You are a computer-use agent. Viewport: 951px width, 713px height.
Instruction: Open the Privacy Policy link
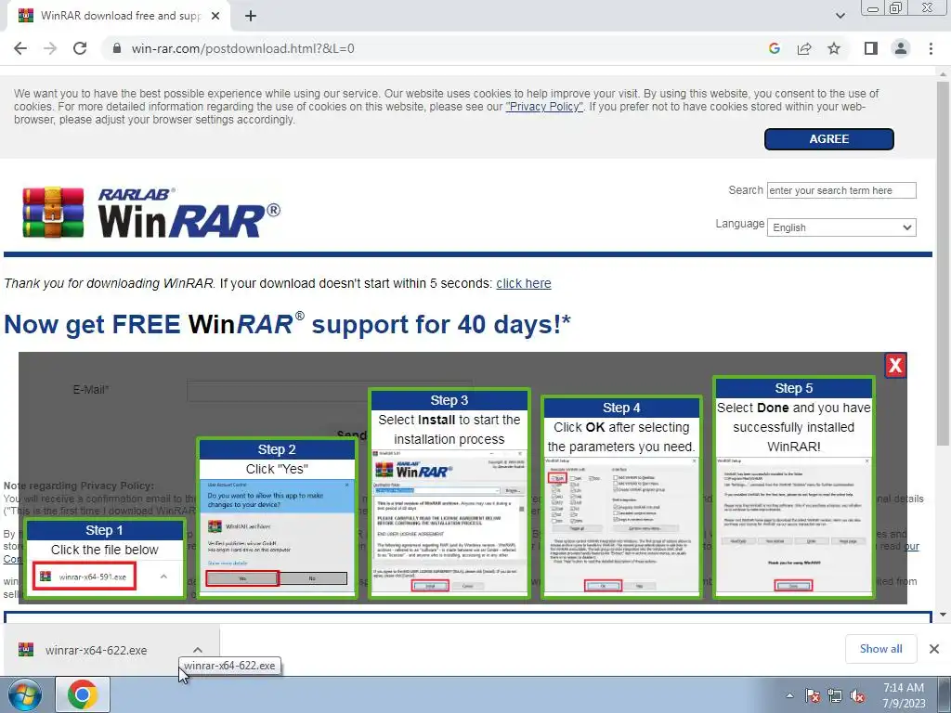tap(544, 107)
